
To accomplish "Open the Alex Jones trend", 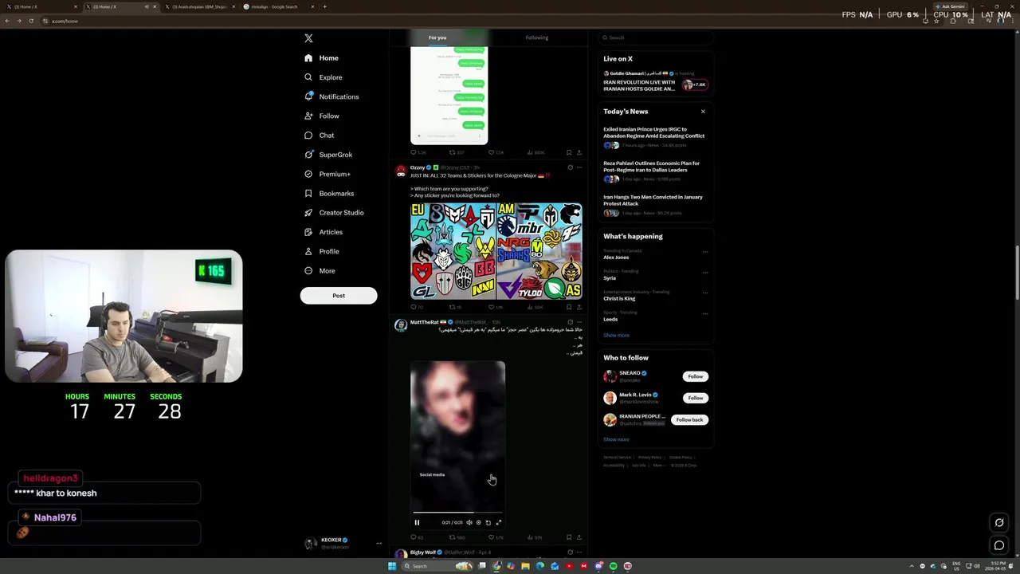I will [x=616, y=258].
